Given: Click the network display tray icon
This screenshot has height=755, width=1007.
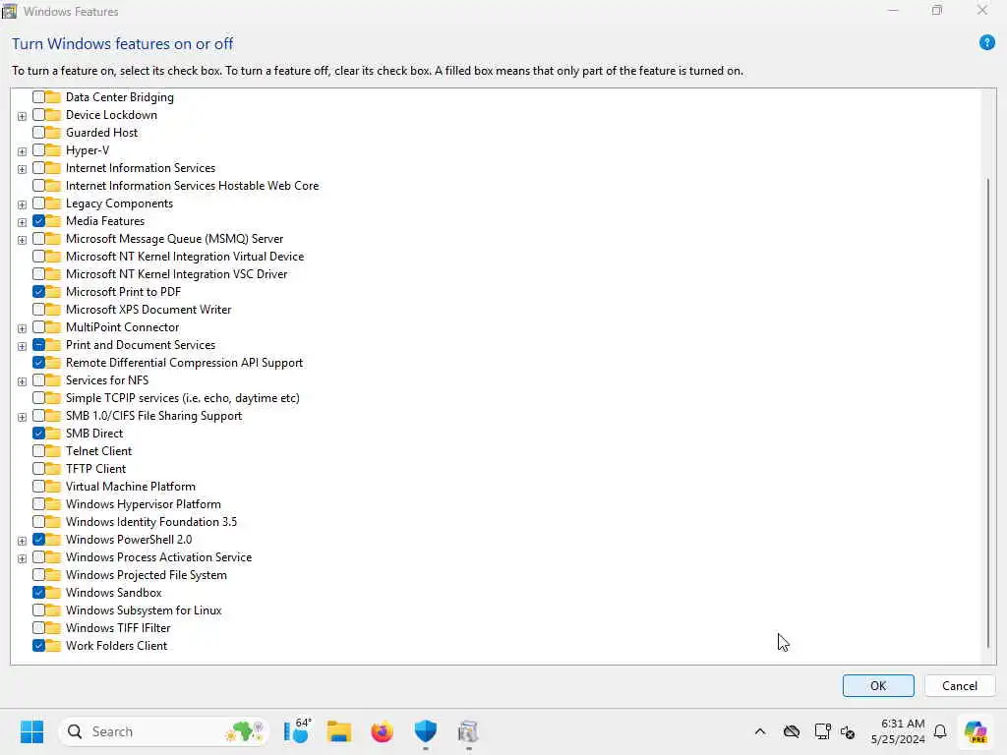Looking at the screenshot, I should click(x=822, y=731).
